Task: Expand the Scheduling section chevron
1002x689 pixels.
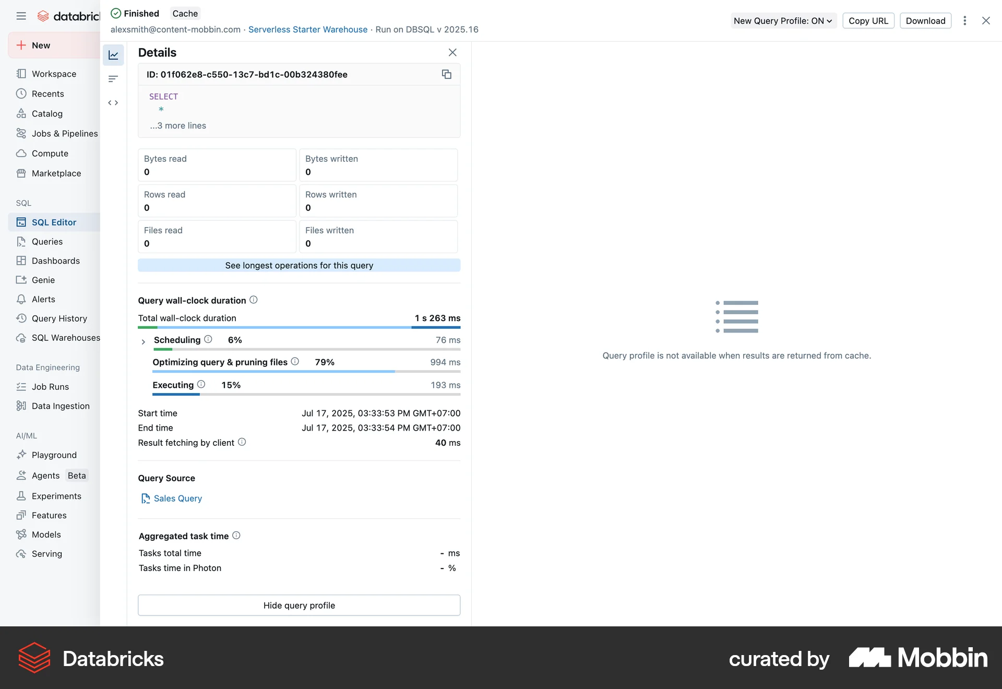Action: coord(143,342)
